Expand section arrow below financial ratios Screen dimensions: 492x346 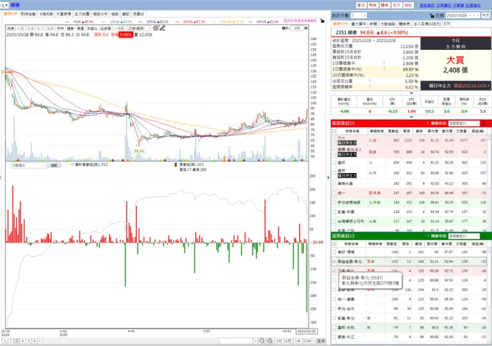(x=411, y=117)
